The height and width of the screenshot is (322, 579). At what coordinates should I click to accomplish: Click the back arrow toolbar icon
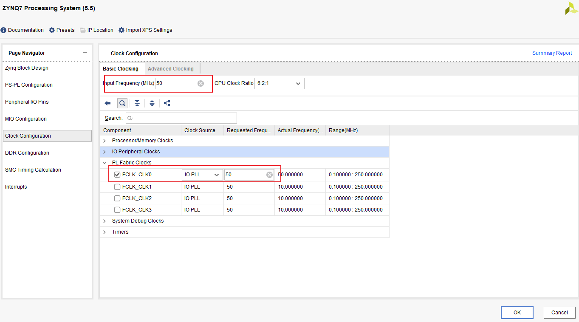pos(107,103)
